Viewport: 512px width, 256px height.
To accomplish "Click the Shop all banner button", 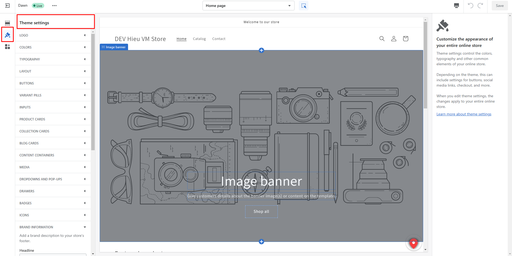I will 261,212.
